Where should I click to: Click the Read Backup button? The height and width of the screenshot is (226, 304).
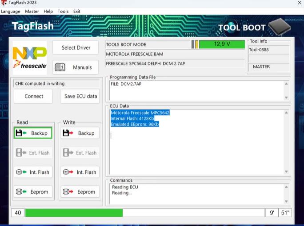[x=33, y=133]
